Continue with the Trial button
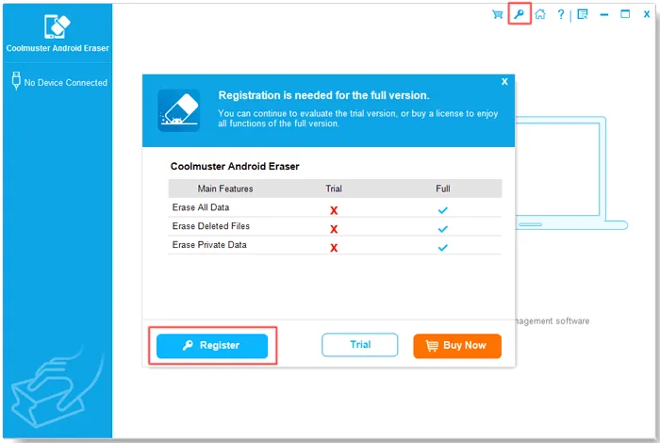Screen dimensions: 660x443 click(360, 345)
